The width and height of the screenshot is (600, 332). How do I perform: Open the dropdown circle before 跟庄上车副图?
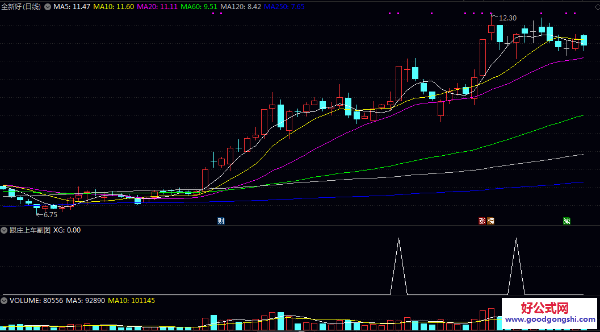[4, 230]
